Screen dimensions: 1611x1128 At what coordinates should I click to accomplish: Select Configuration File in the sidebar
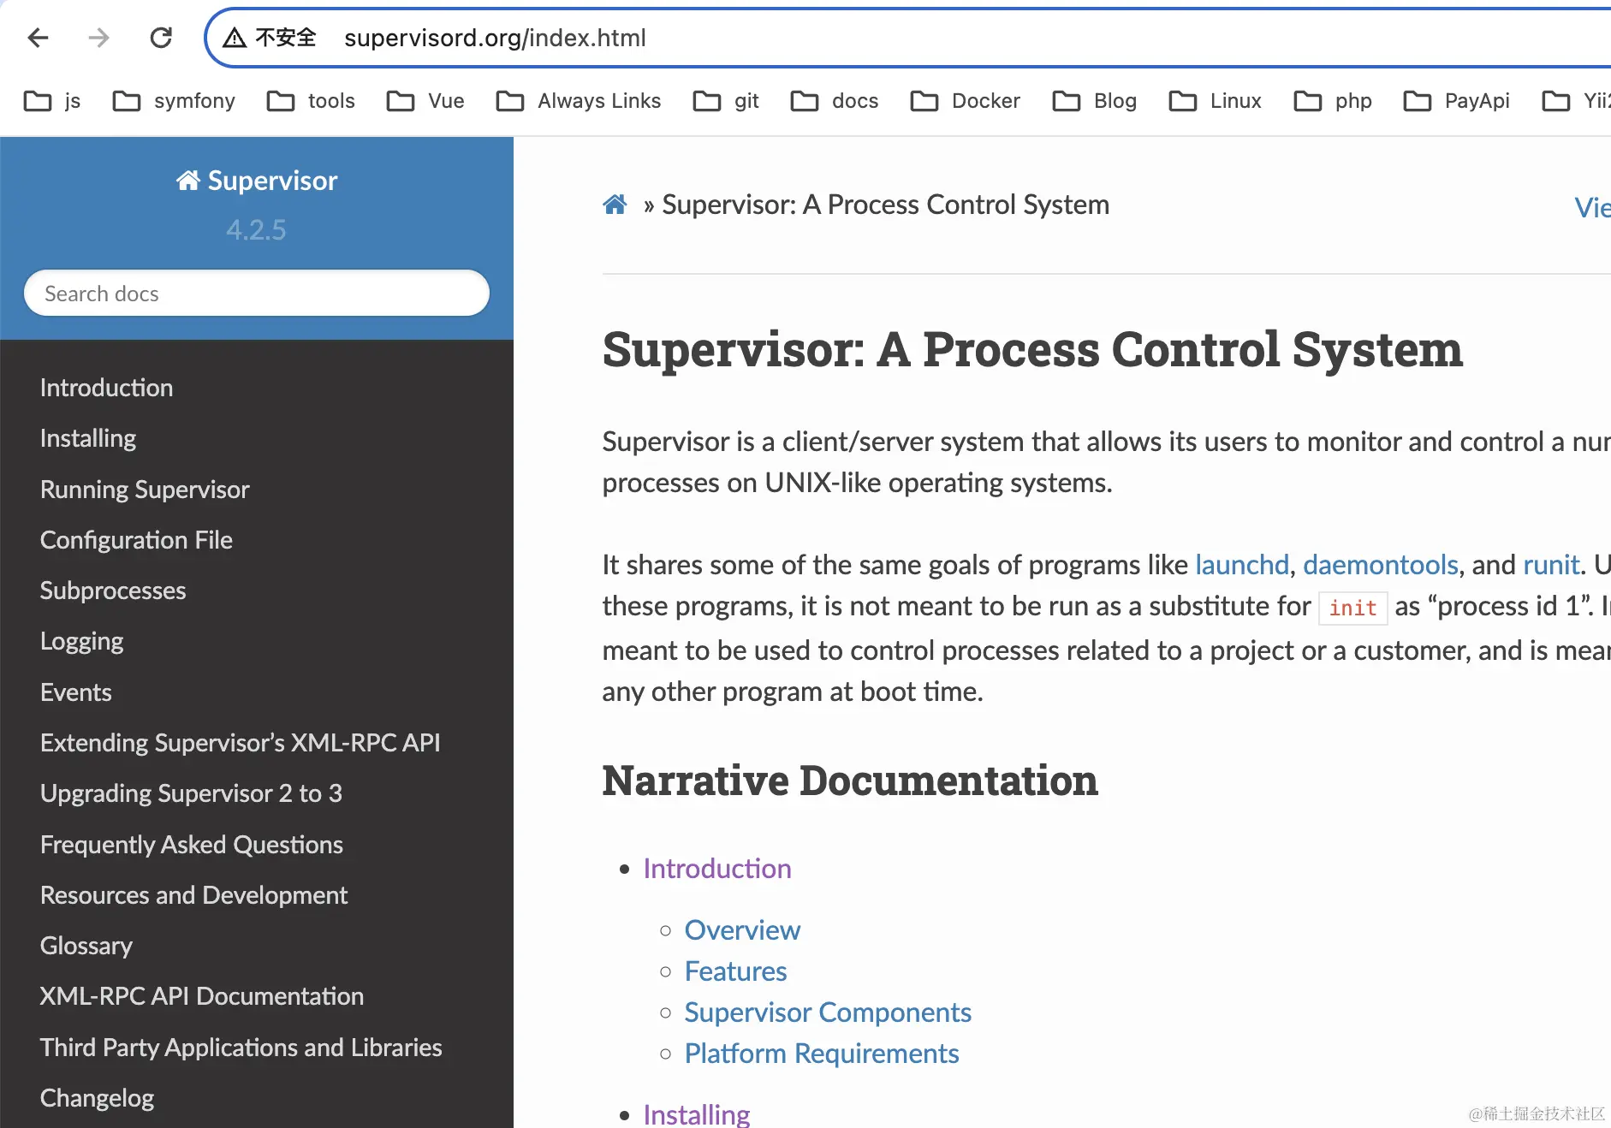click(136, 539)
